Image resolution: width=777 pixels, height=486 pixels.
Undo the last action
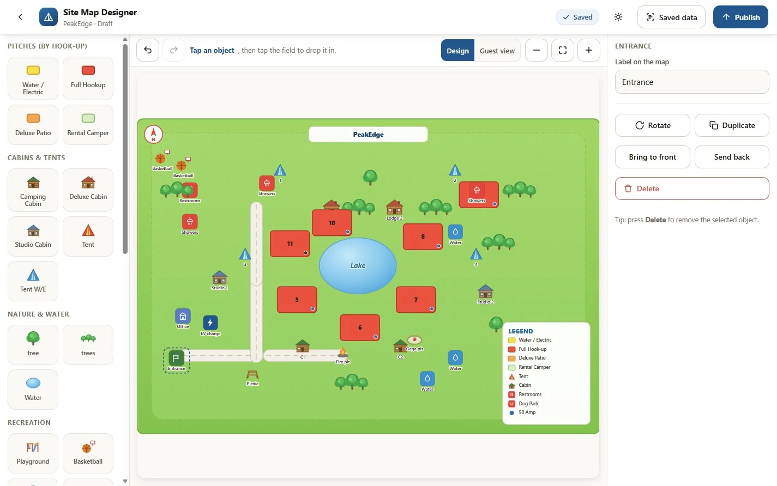(148, 50)
